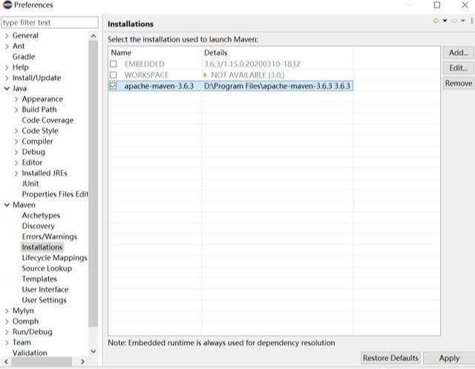Select User Interface under Maven
The image size is (475, 369).
pos(45,290)
